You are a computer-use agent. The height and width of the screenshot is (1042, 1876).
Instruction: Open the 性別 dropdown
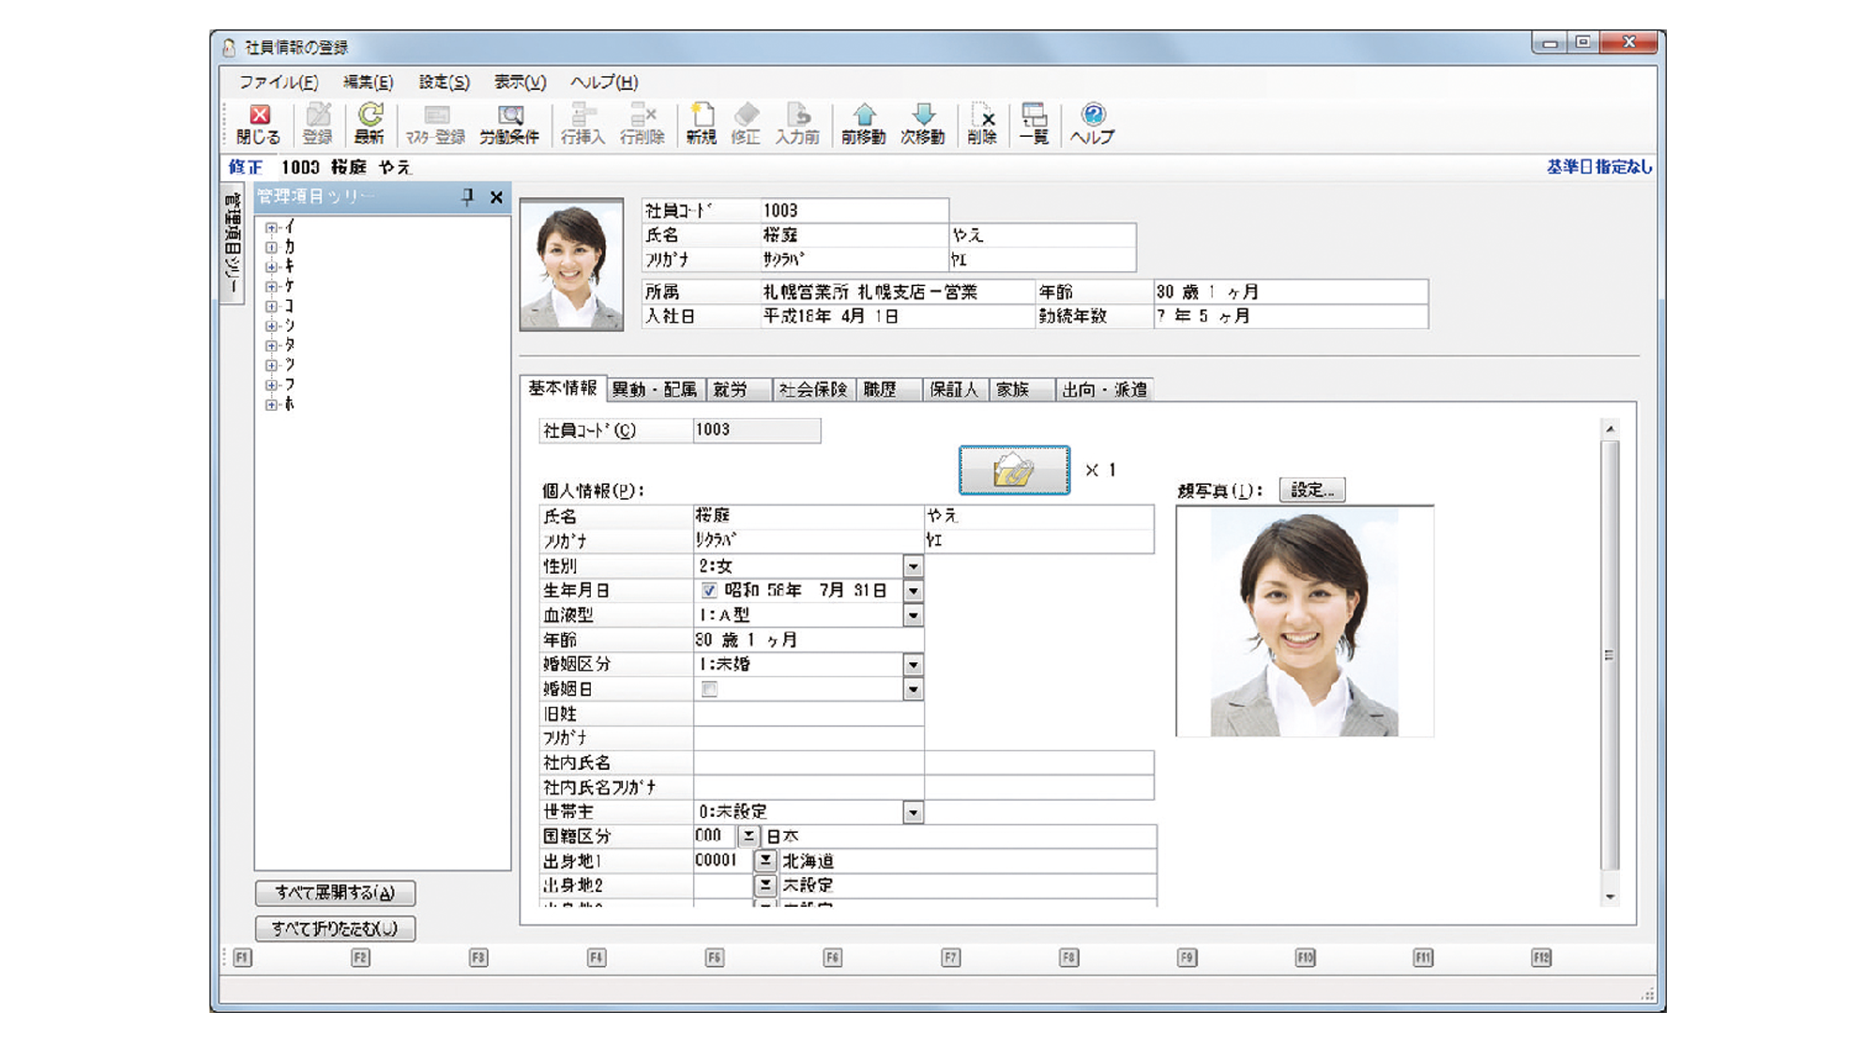pos(913,566)
